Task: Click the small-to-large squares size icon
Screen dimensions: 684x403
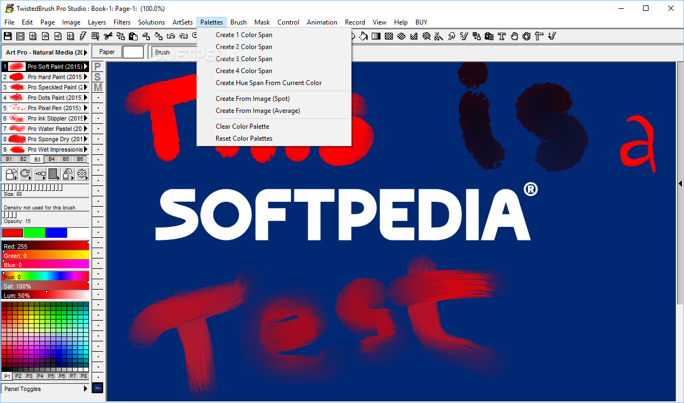Action: click(40, 174)
